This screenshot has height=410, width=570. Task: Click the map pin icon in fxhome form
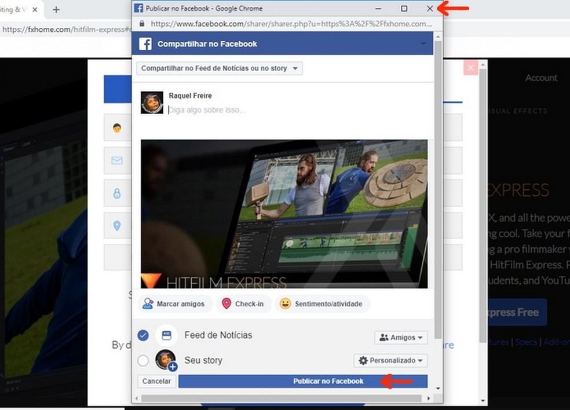(116, 226)
